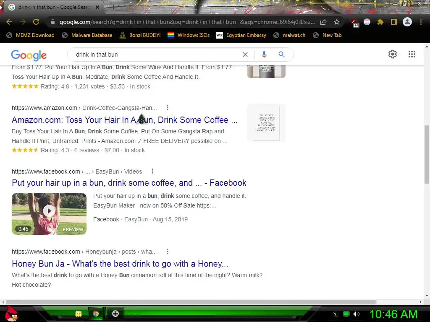
Task: Click the Amazon rating 4.3 stars
Action: click(25, 150)
